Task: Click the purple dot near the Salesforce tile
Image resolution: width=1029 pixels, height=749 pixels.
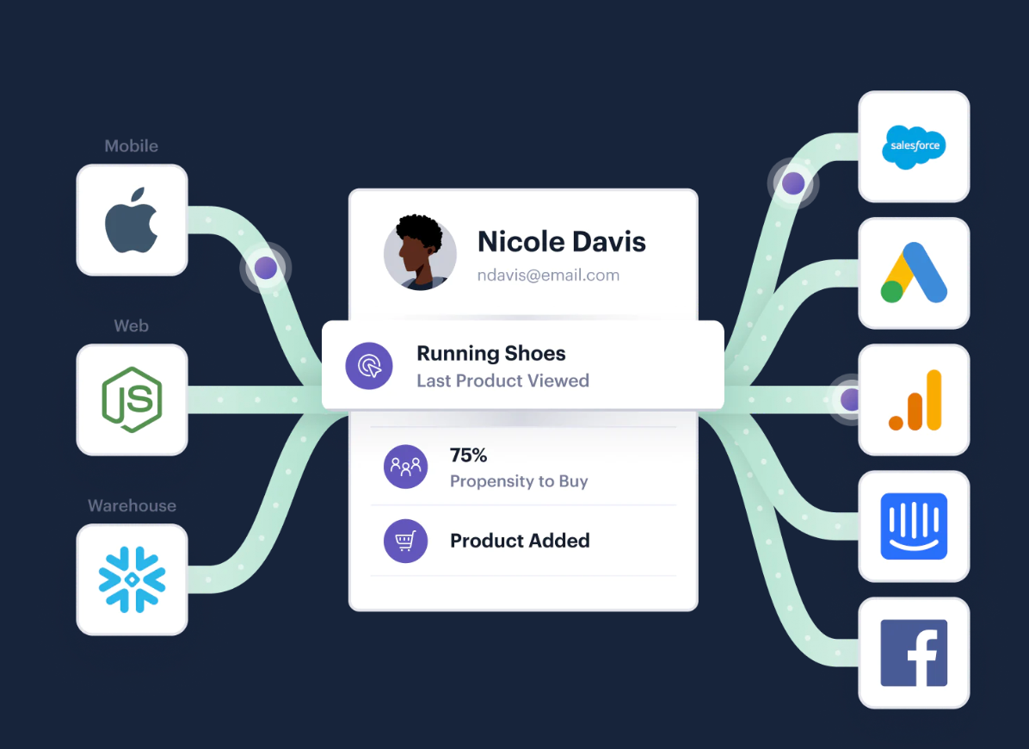Action: [x=793, y=183]
